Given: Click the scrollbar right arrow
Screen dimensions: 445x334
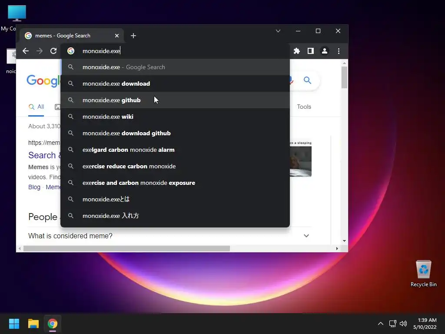Looking at the screenshot, I should point(337,248).
